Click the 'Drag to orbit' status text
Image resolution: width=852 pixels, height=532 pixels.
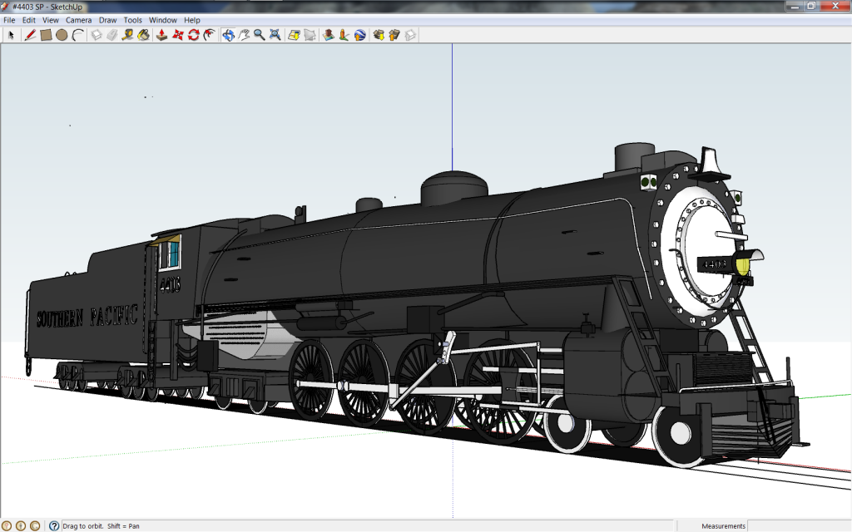click(x=101, y=526)
